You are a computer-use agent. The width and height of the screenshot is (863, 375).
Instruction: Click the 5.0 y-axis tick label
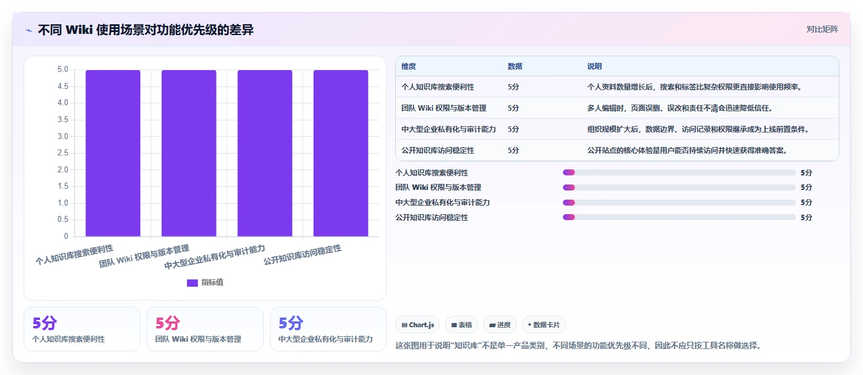(62, 70)
